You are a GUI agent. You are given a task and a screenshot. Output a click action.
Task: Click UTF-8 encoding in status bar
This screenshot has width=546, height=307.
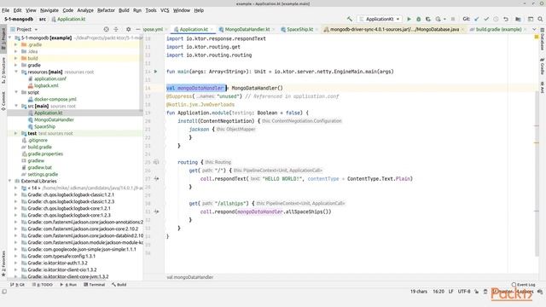[x=464, y=292]
